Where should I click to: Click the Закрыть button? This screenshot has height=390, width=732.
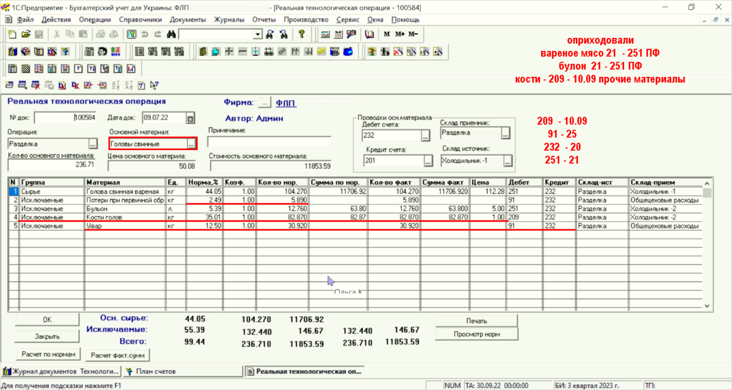tap(48, 336)
